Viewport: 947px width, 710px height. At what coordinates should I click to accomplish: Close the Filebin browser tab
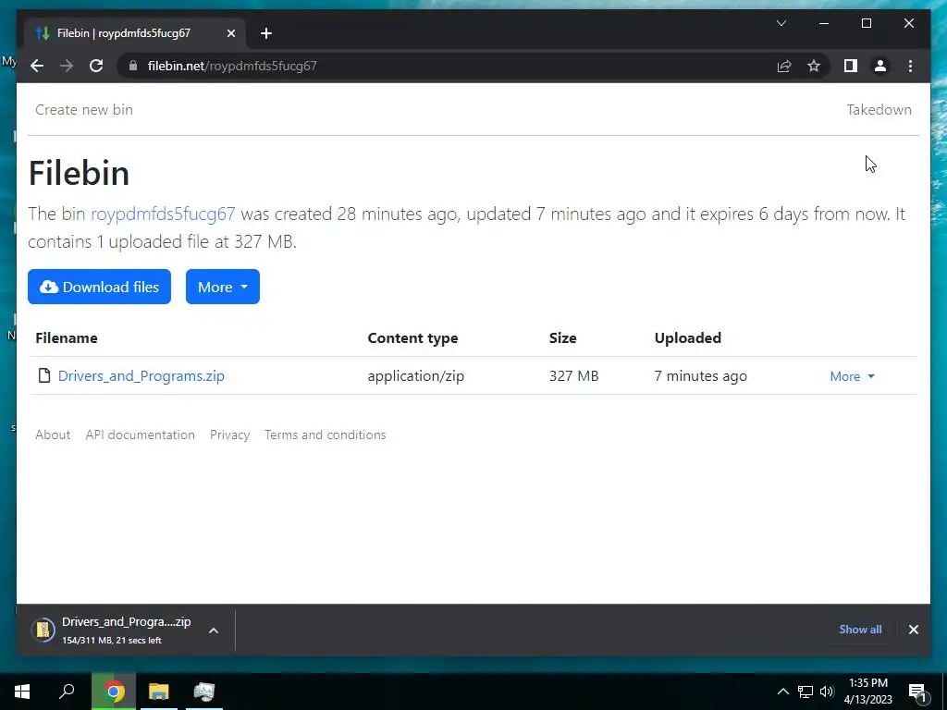[x=230, y=33]
